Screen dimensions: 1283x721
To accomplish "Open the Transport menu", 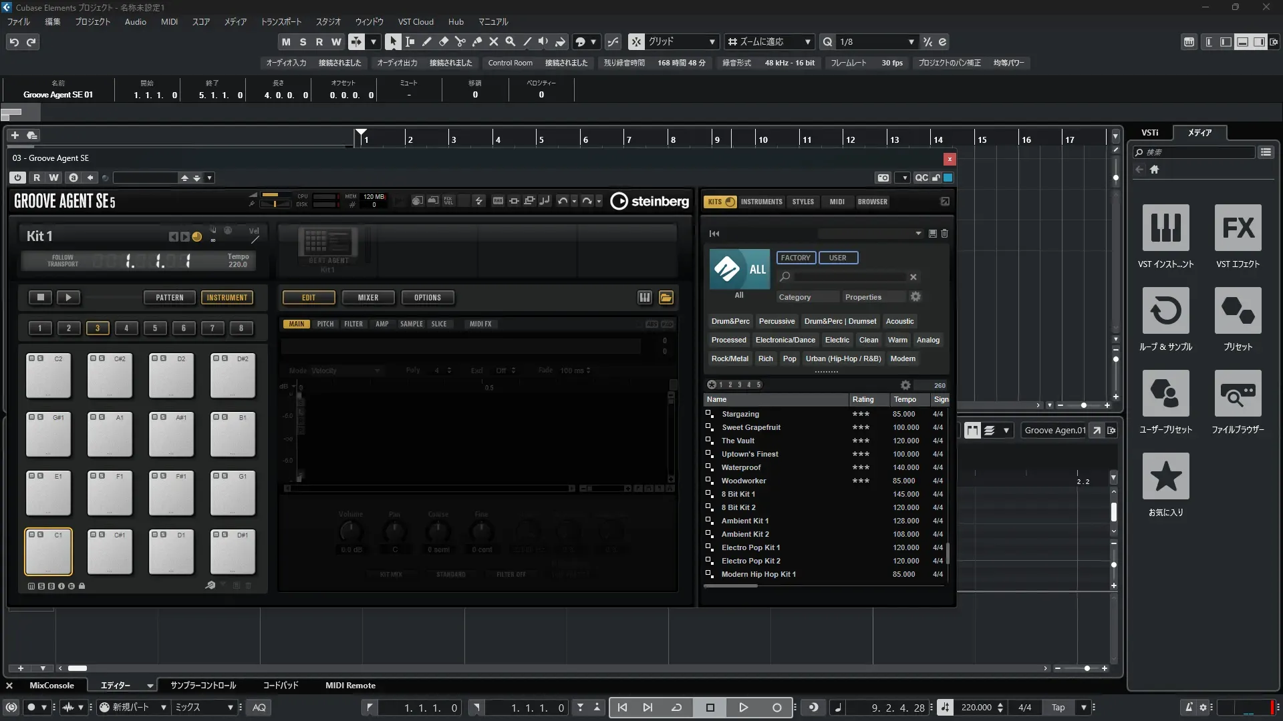I will tap(281, 21).
